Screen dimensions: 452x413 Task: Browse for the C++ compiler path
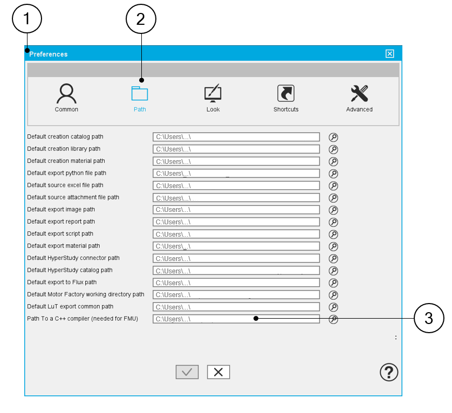(x=333, y=319)
